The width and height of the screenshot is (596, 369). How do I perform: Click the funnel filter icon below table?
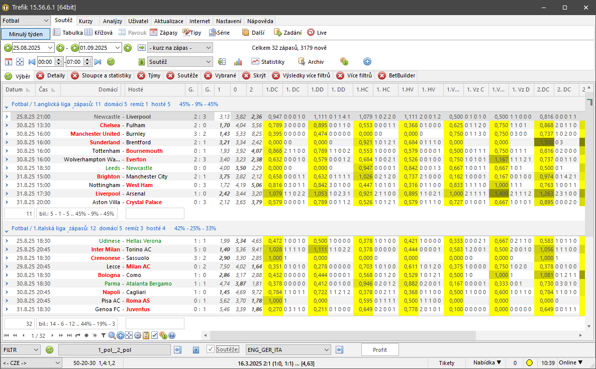104,335
